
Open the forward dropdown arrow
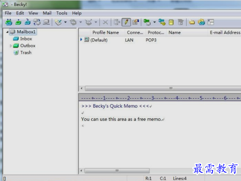96,22
